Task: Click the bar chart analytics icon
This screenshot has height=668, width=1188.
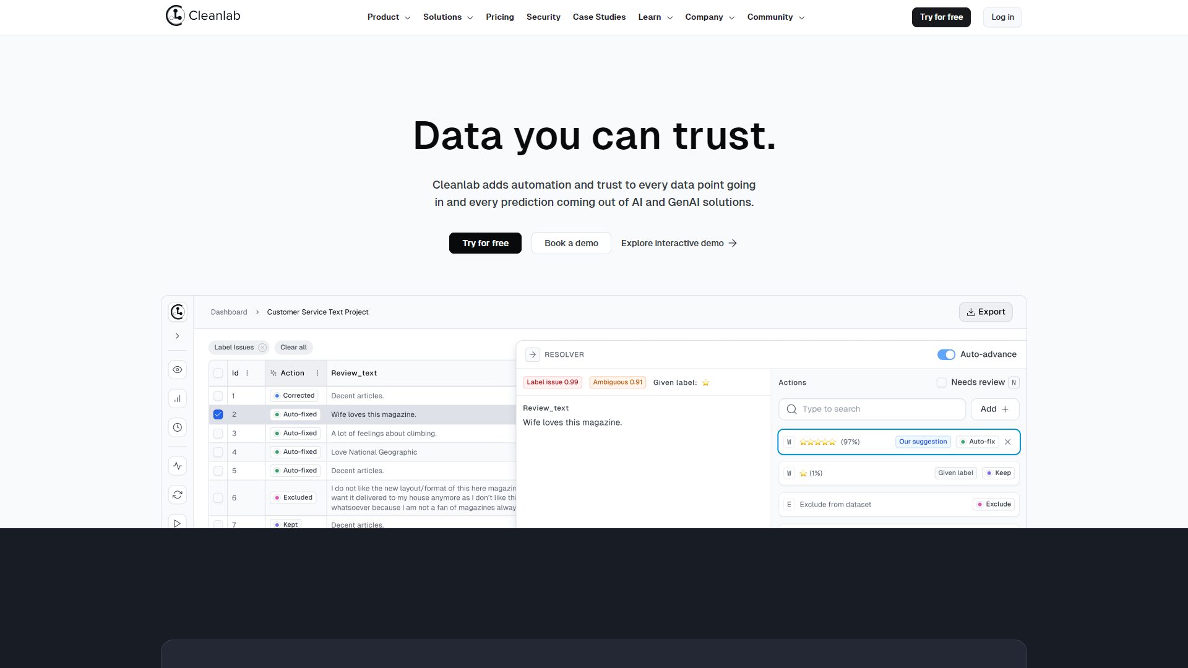Action: pos(177,399)
